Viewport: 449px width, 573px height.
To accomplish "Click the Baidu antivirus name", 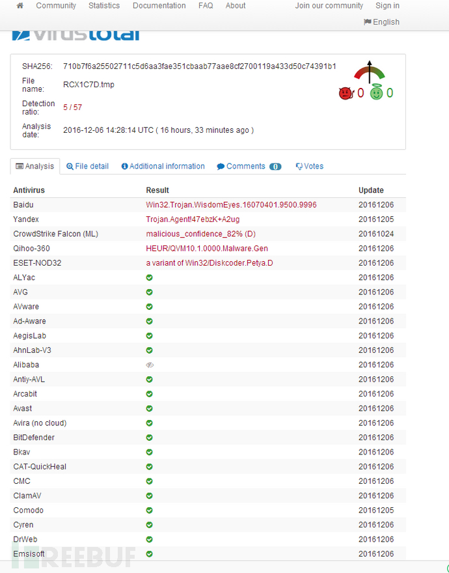I will pos(23,204).
